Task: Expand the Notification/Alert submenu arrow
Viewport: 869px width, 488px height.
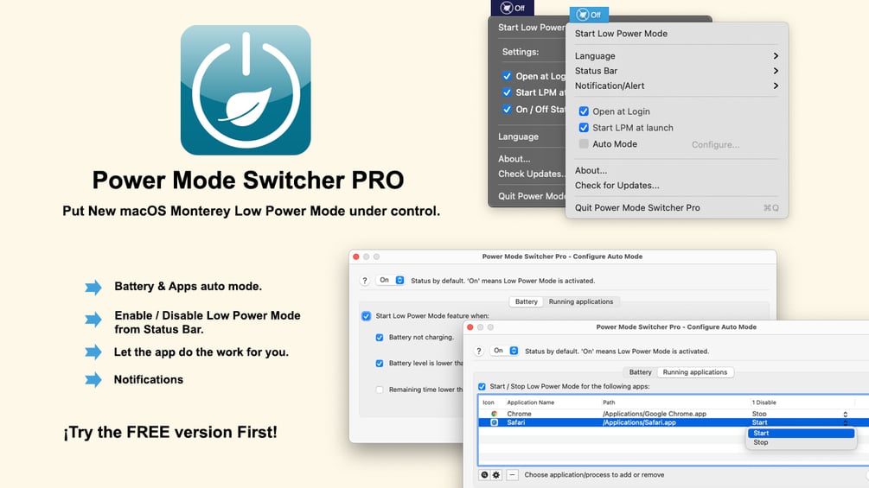Action: pos(776,86)
